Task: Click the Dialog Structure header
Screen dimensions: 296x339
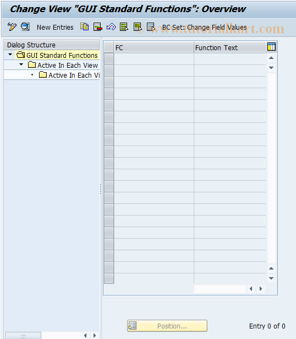Action: coord(52,45)
